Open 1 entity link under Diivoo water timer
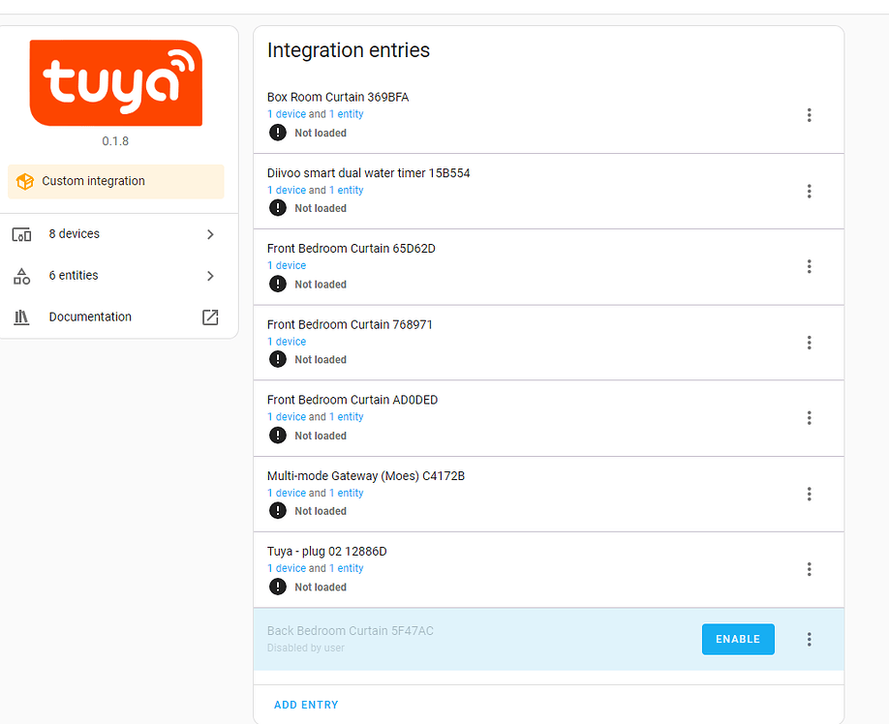The height and width of the screenshot is (724, 889). [x=347, y=190]
